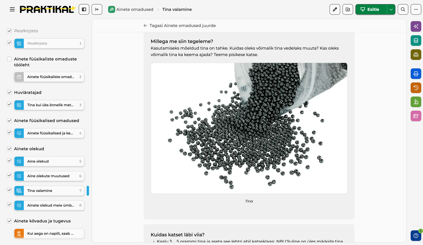Open the teal database icon
Screen dimensions: 423x245
tap(416, 41)
